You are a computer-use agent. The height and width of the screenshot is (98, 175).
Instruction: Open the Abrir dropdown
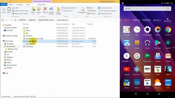[x=91, y=8]
